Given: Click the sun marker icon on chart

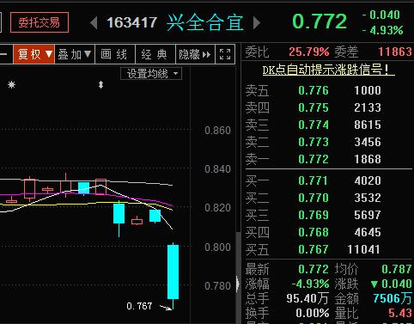Looking at the screenshot, I should [x=11, y=84].
